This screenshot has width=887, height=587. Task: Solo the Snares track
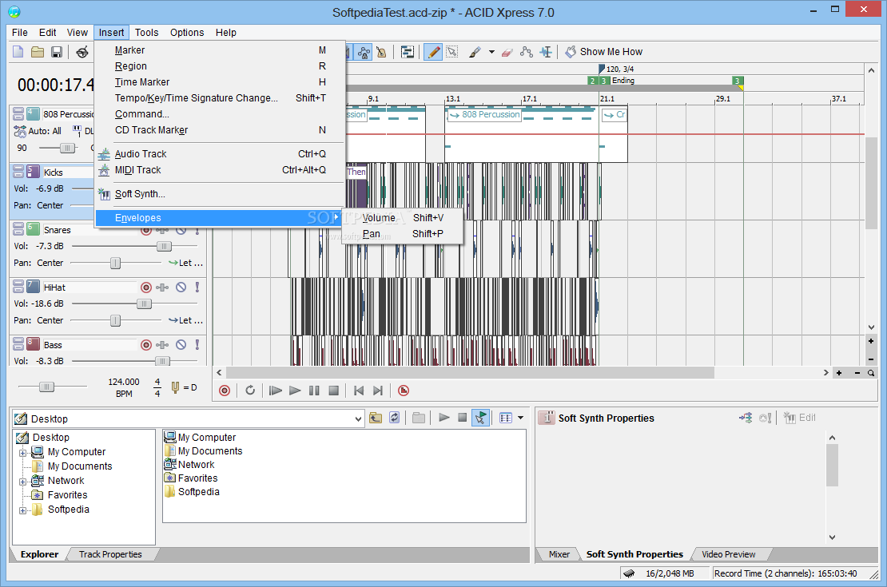[x=197, y=230]
